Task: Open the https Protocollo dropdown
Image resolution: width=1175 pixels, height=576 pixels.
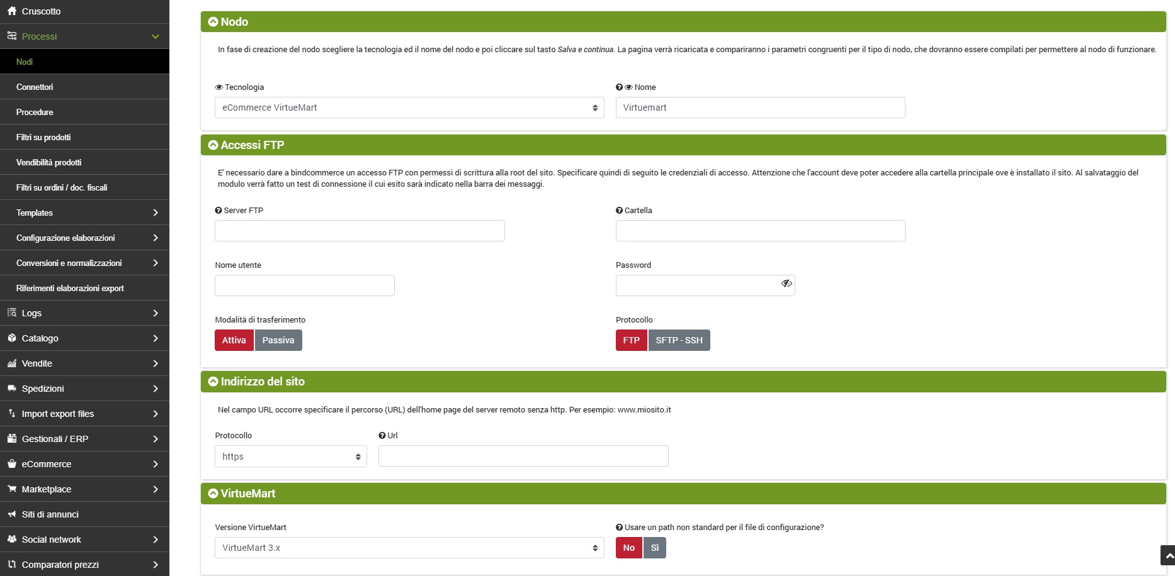Action: click(290, 457)
